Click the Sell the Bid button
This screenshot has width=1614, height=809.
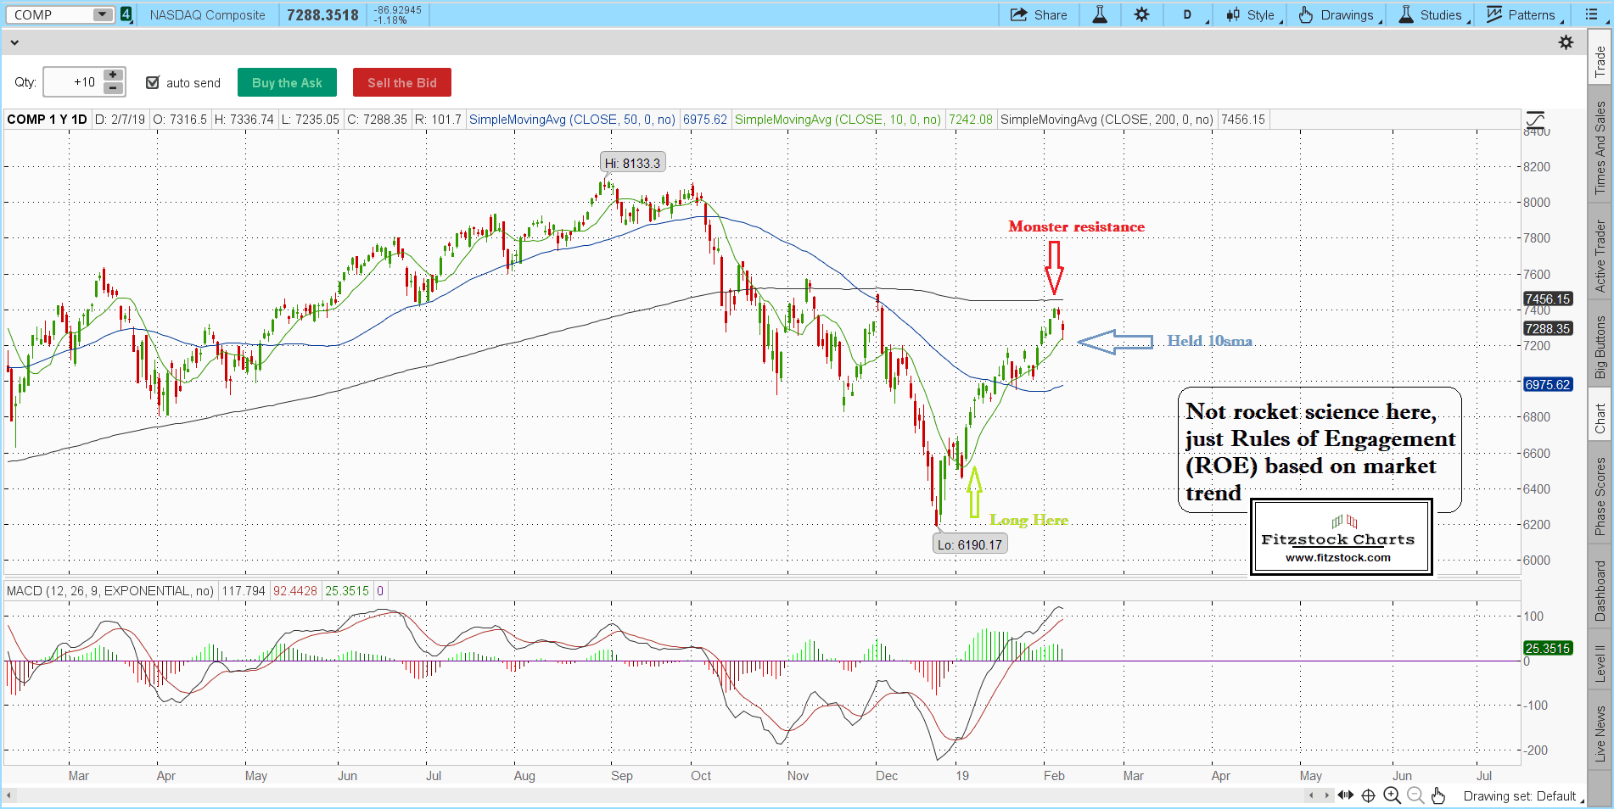coord(401,82)
